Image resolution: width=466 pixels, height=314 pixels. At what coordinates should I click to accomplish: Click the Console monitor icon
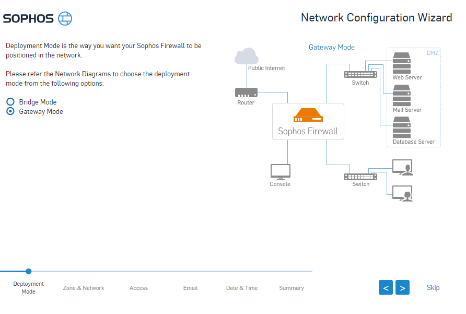click(x=280, y=172)
